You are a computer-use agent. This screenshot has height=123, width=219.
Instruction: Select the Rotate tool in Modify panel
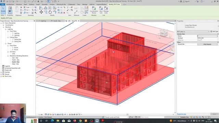point(50,12)
